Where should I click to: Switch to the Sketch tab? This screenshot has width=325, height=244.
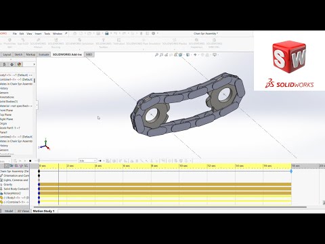18,54
